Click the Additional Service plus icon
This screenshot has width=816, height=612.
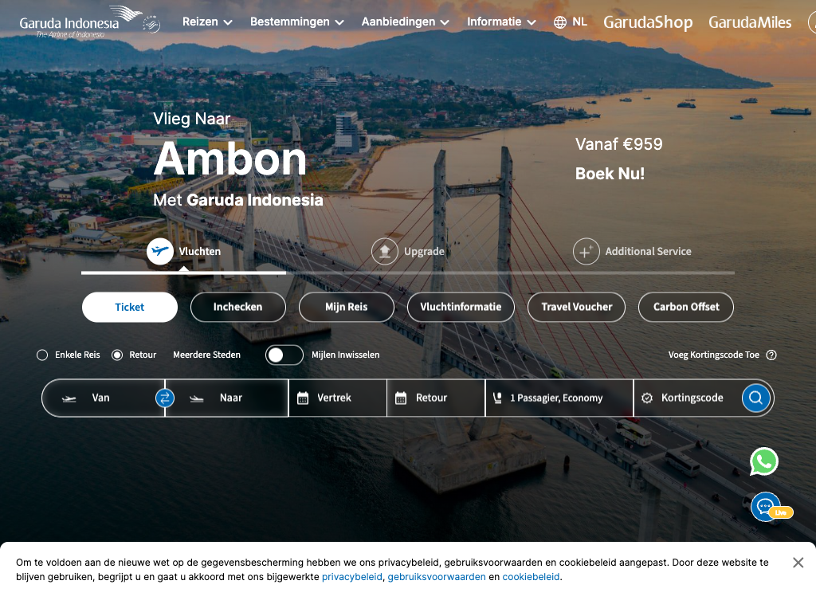[586, 251]
